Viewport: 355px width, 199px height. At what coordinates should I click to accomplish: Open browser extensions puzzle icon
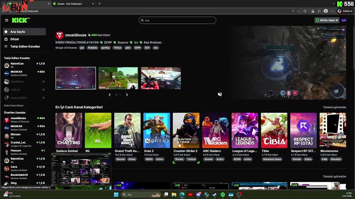click(x=305, y=11)
